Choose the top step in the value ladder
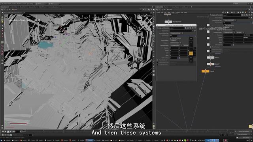This screenshot has width=253, height=142. coord(191,38)
